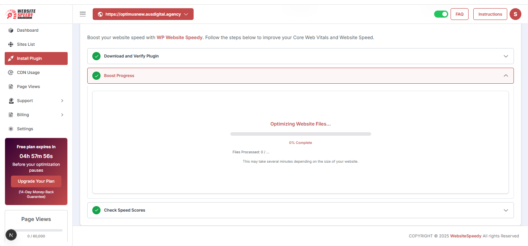This screenshot has width=528, height=246.
Task: Open the site URL dropdown
Action: coord(143,14)
